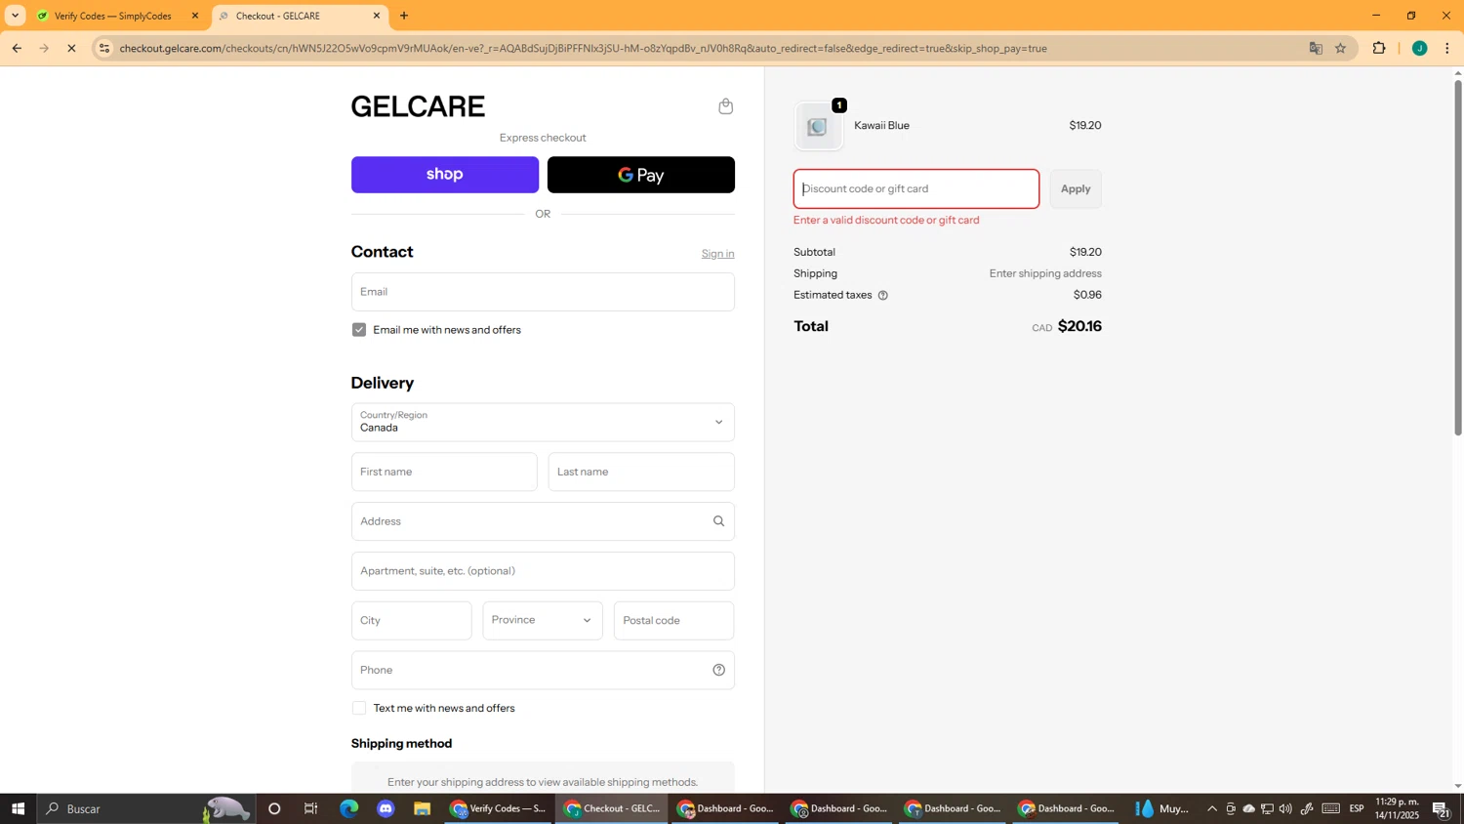
Task: Click the phone help question icon
Action: 718,670
